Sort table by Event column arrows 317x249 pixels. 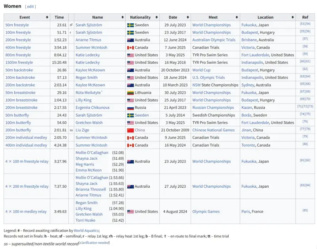click(x=47, y=17)
